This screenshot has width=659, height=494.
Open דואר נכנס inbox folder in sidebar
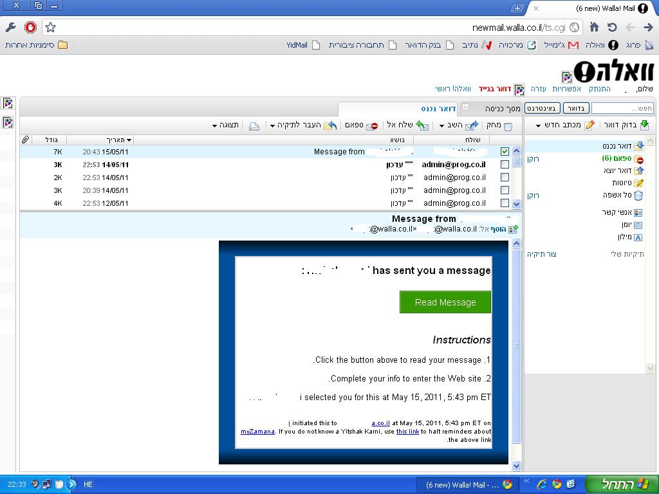(x=623, y=146)
